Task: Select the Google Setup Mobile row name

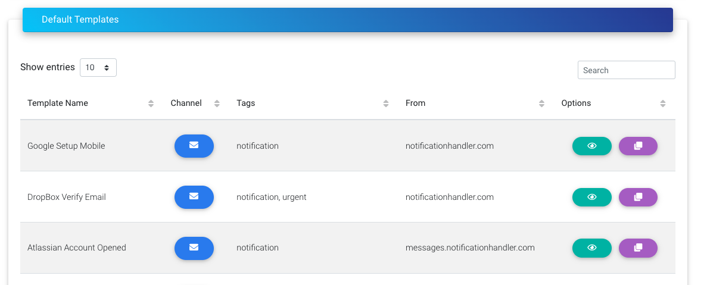Action: (x=66, y=146)
